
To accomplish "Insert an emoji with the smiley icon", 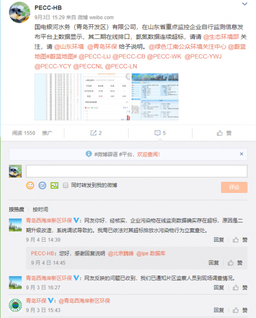I will point(30,185).
